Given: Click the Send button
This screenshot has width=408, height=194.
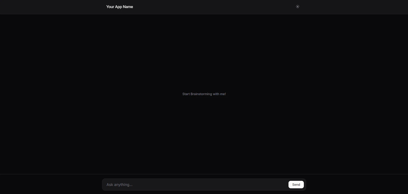Looking at the screenshot, I should point(296,185).
